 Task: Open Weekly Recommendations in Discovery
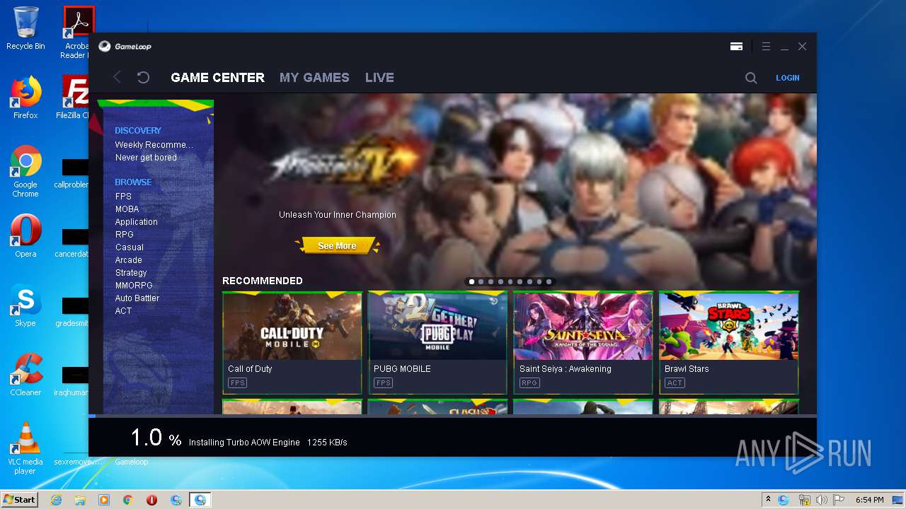(x=154, y=145)
